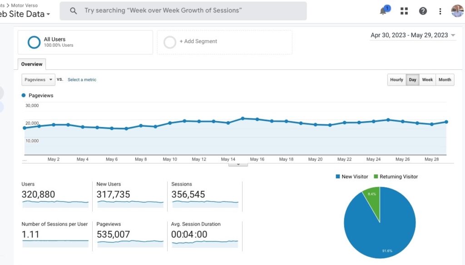The image size is (465, 265).
Task: Select the Overview tab
Action: [32, 64]
